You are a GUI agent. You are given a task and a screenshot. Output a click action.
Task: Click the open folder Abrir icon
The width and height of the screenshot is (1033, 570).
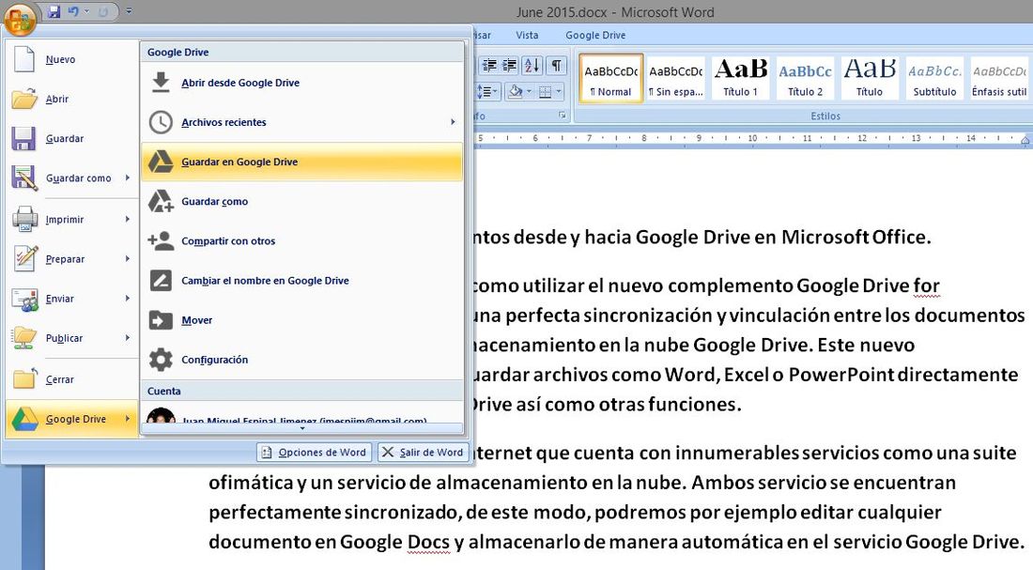pyautogui.click(x=24, y=99)
